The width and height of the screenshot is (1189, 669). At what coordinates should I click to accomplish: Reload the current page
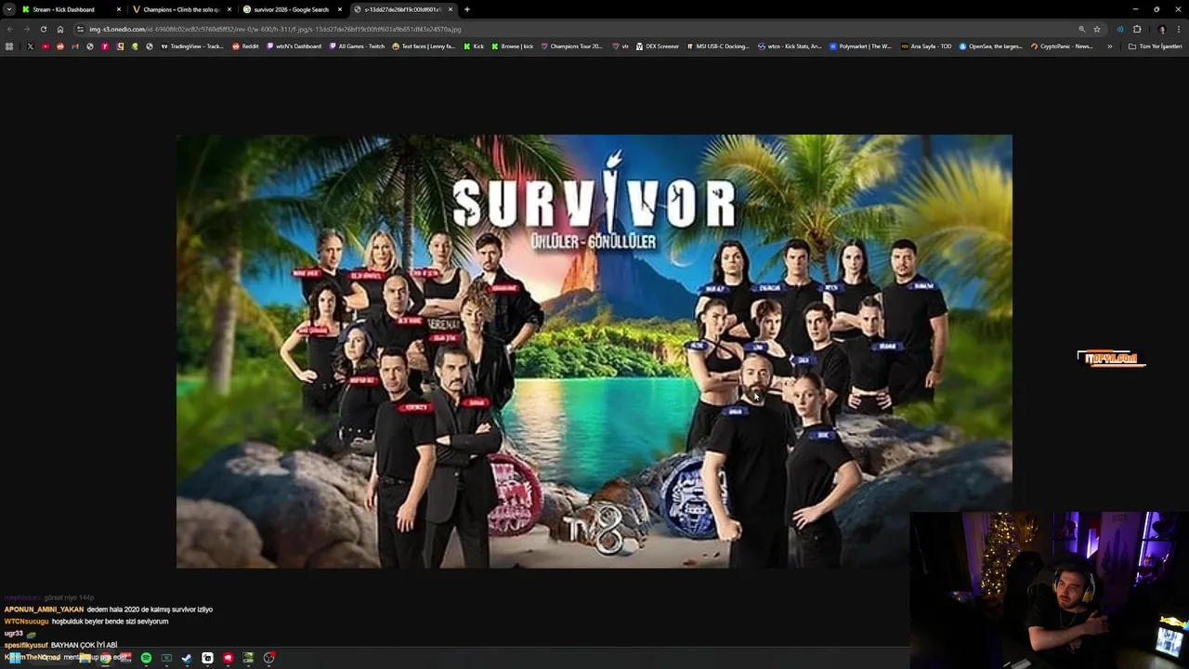click(43, 29)
